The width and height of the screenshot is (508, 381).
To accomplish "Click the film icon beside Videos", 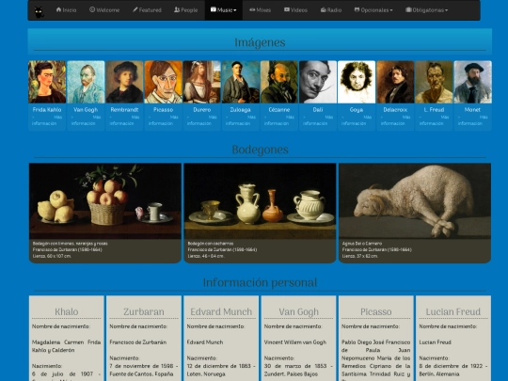I will click(287, 9).
